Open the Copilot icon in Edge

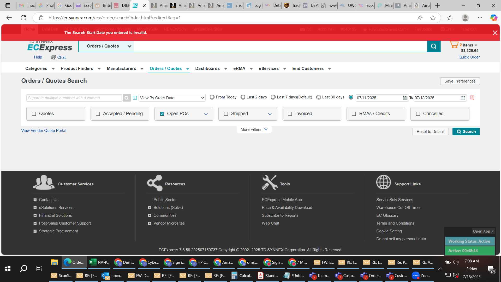click(x=493, y=18)
